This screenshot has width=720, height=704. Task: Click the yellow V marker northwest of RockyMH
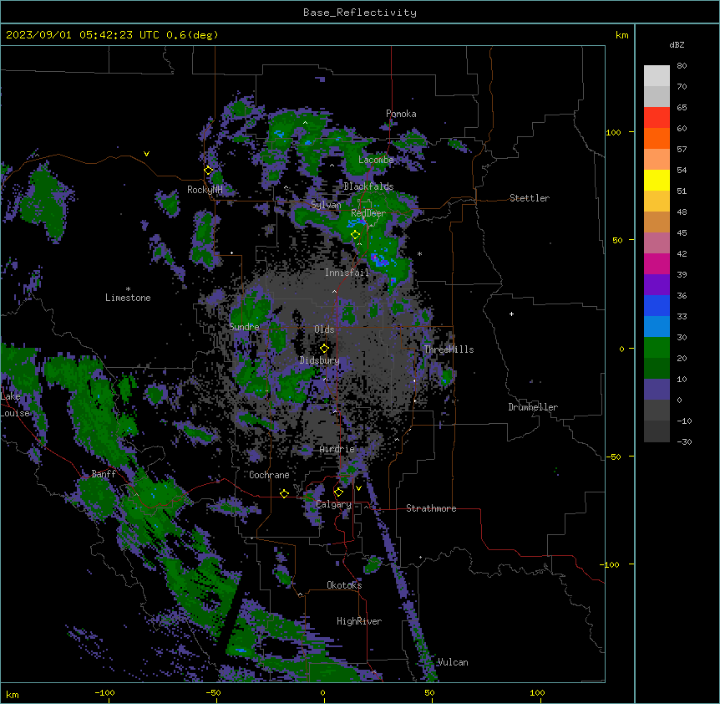(146, 154)
